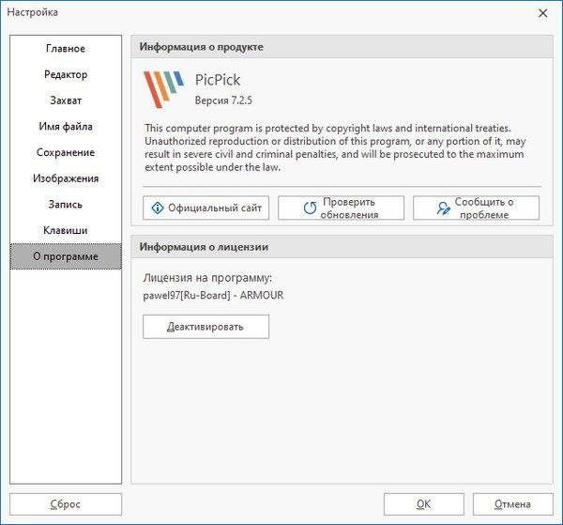This screenshot has width=563, height=525.
Task: Open the Редактор settings section
Action: coord(66,75)
